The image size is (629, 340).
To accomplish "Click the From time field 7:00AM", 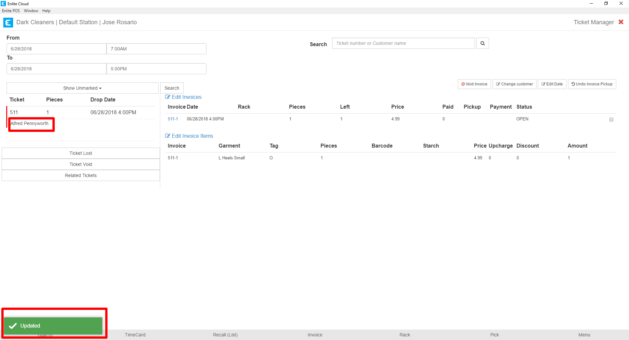I will pyautogui.click(x=156, y=49).
